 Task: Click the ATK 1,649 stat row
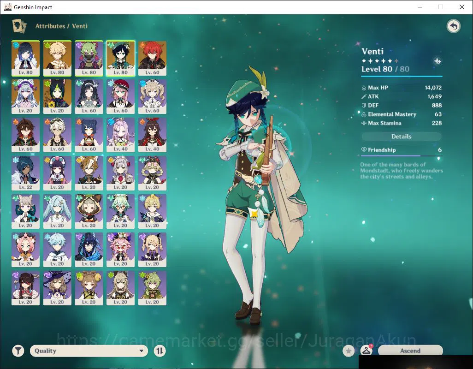tap(402, 96)
